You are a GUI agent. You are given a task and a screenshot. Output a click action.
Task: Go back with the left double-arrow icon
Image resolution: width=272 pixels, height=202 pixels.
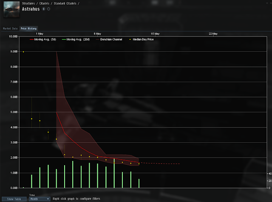[x=267, y=3]
